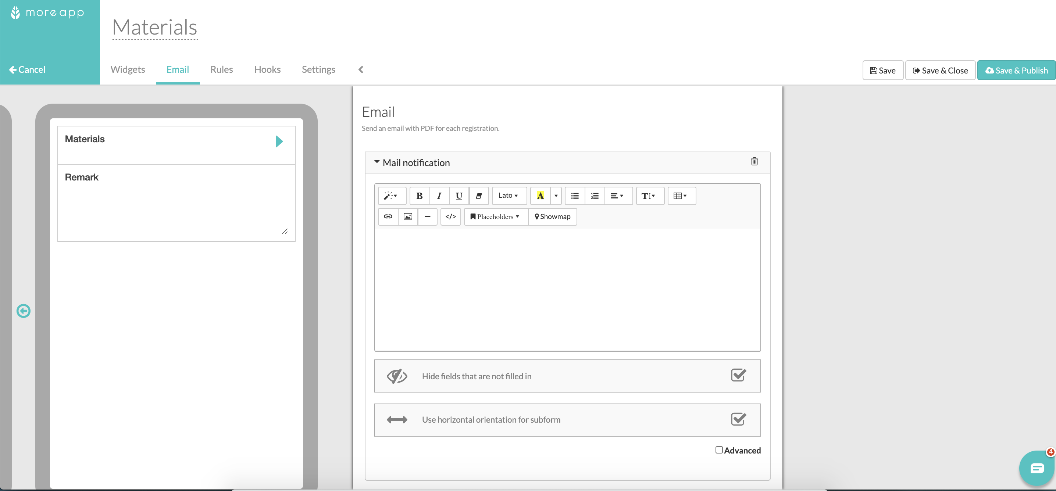
Task: Click the insert horizontal line icon
Action: click(428, 216)
